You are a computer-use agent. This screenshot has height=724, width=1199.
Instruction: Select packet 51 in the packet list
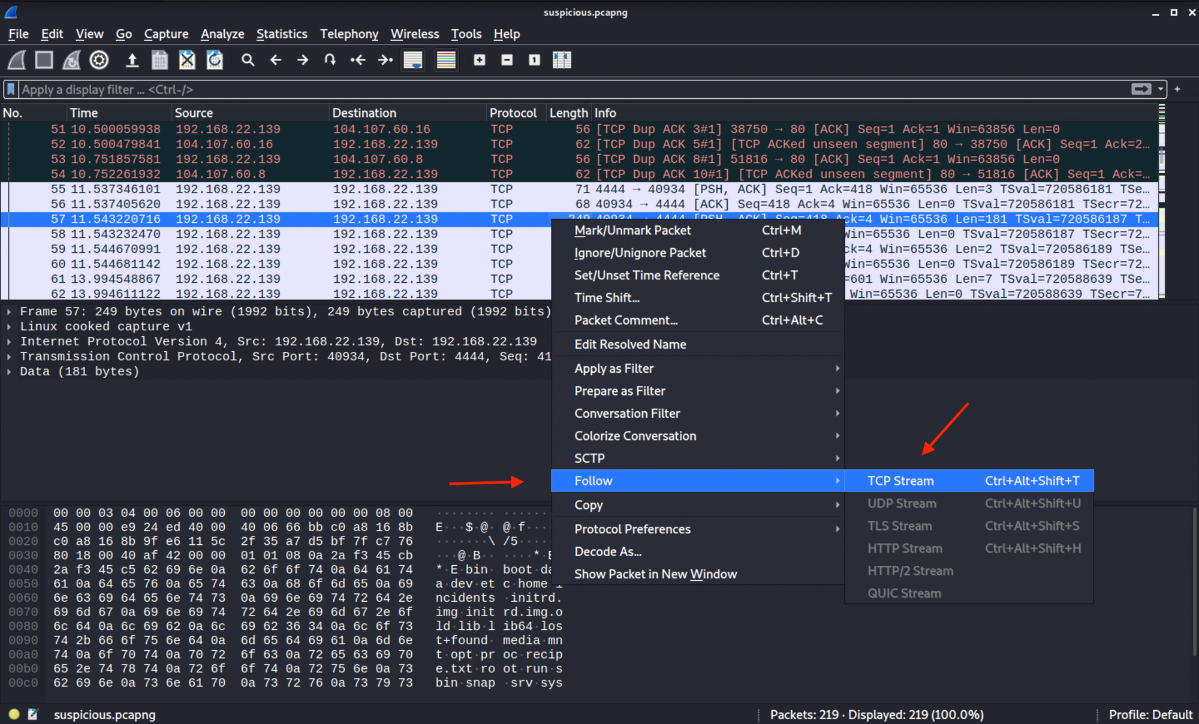point(579,129)
